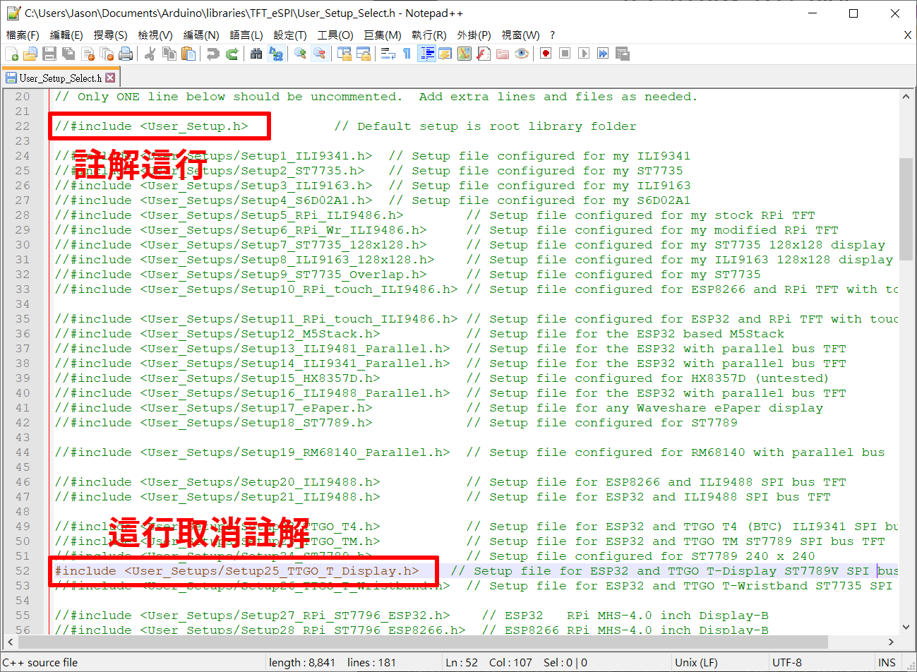Click the Stop macro recording icon

565,54
